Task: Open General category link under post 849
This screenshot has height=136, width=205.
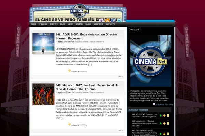Action: coord(85,42)
